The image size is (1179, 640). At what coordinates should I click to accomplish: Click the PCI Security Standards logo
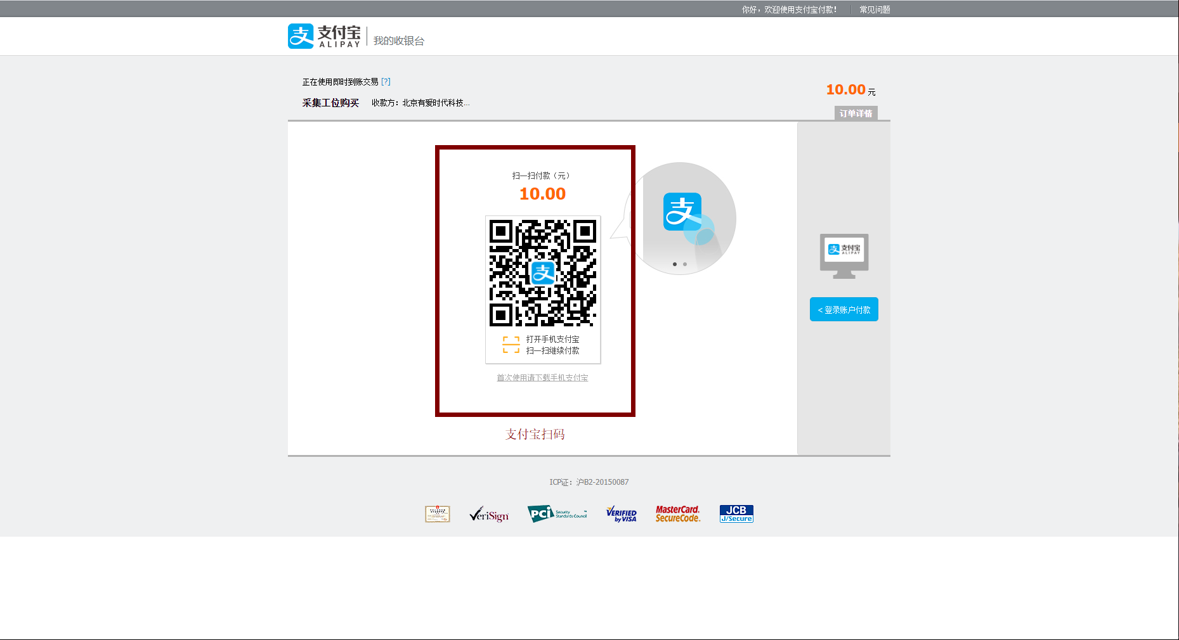[x=557, y=513]
